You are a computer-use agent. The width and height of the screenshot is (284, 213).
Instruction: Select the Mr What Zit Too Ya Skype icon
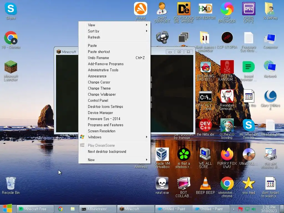tap(248, 129)
